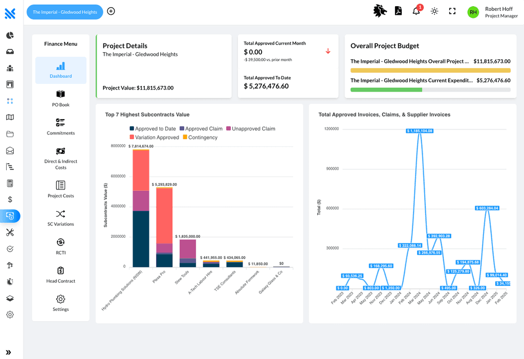Screen dimensions: 524x359
Task: Hide the Contingency series via its legend
Action: click(x=200, y=137)
